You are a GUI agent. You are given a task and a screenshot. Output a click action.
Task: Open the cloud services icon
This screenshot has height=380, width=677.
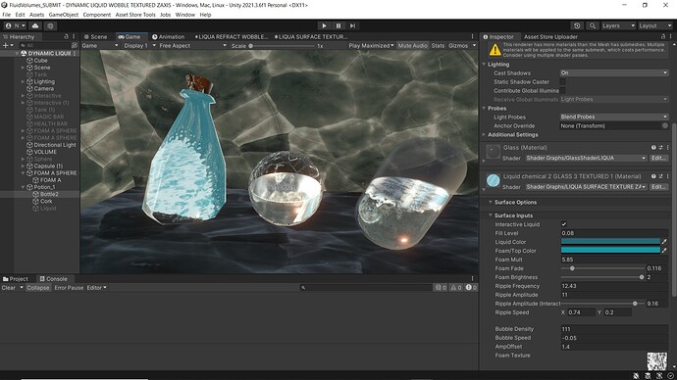[x=35, y=25]
